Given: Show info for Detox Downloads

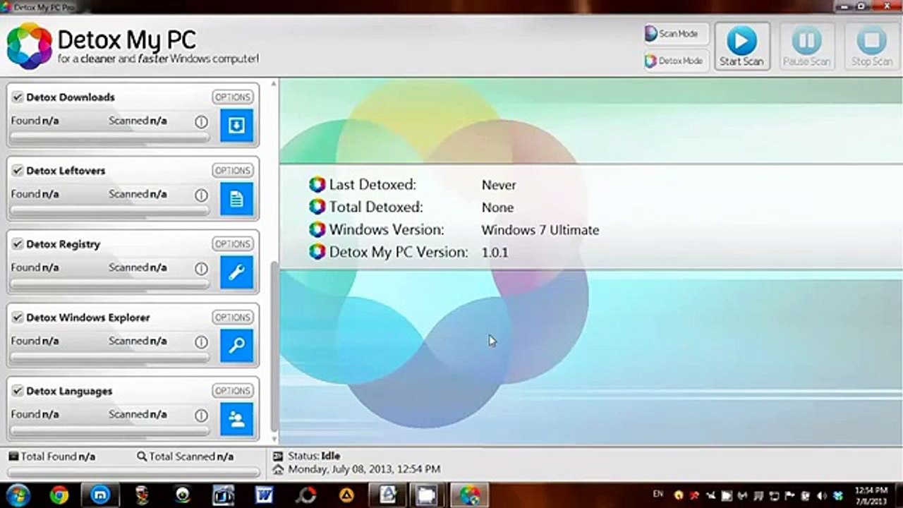Looking at the screenshot, I should (201, 121).
